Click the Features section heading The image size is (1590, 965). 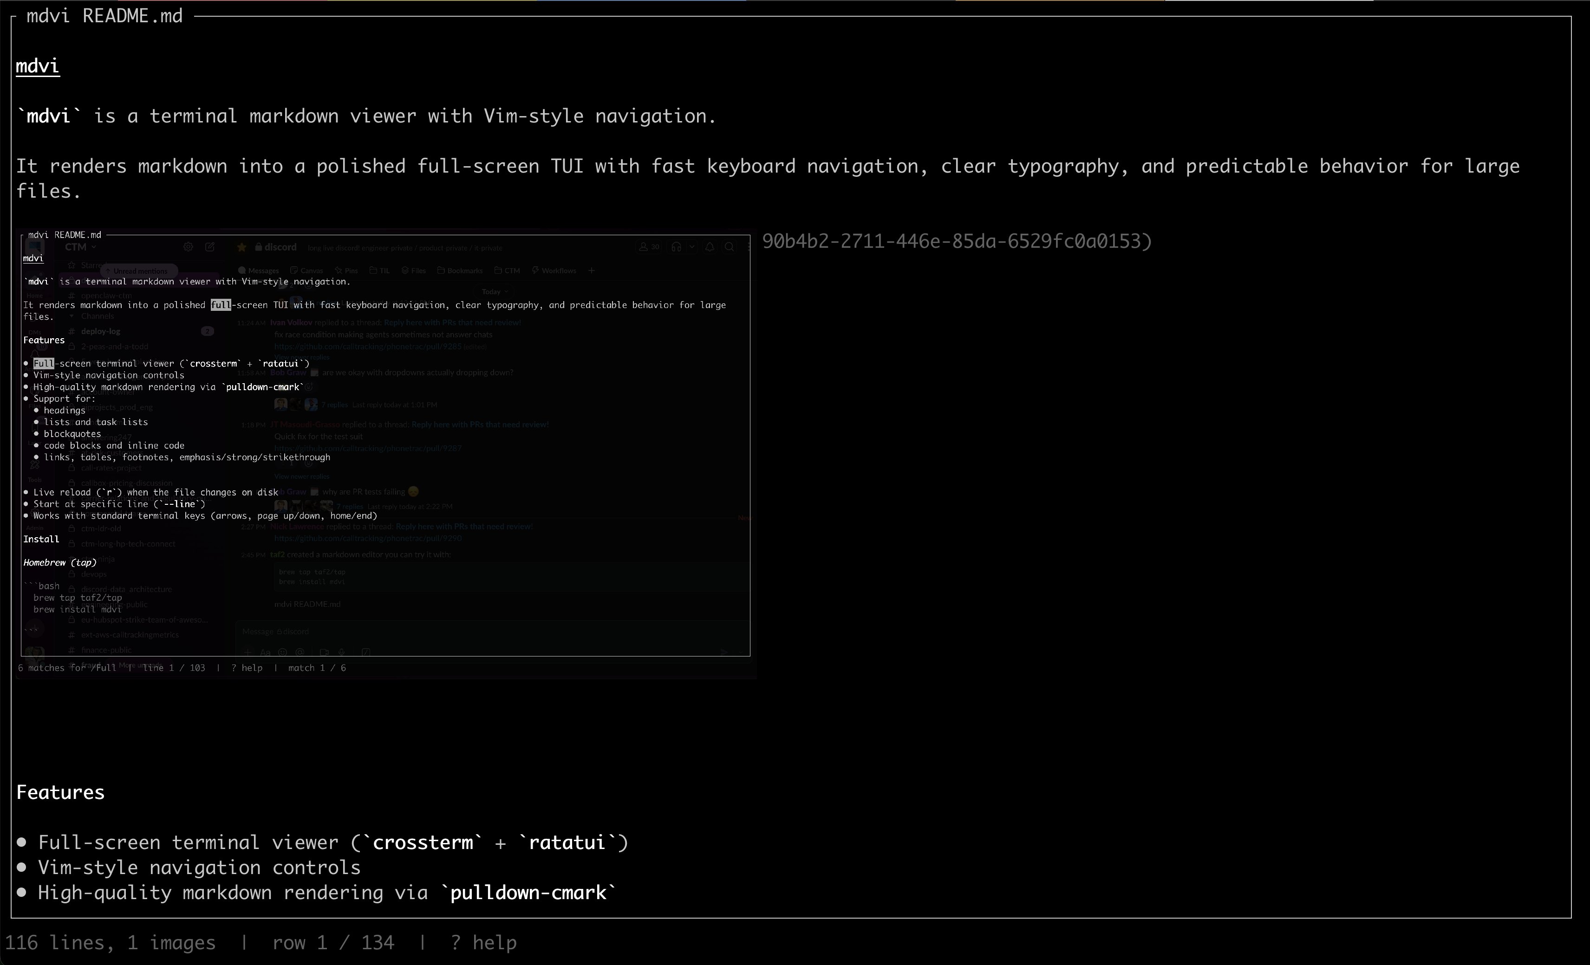tap(60, 792)
